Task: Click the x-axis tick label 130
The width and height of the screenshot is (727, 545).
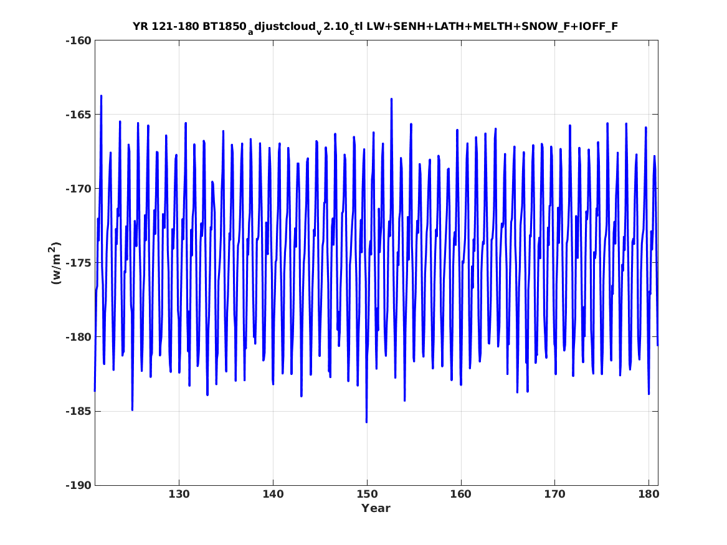Action: [x=179, y=495]
